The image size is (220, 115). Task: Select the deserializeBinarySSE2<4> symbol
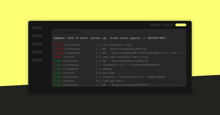click(x=124, y=49)
